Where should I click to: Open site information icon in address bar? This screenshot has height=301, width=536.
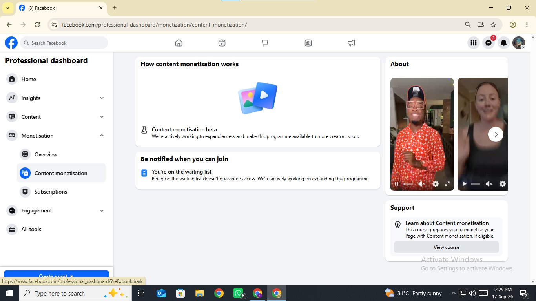54,25
